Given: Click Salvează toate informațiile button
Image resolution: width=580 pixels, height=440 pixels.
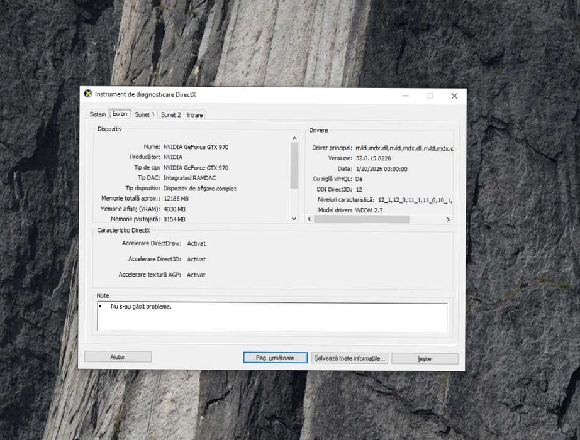Looking at the screenshot, I should pos(350,358).
